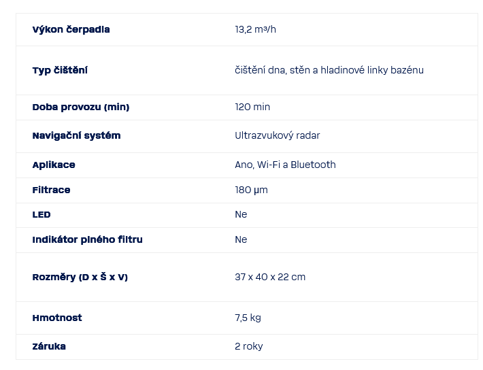Click the "Výkon čerpadla" row label
The image size is (483, 370).
pos(71,29)
